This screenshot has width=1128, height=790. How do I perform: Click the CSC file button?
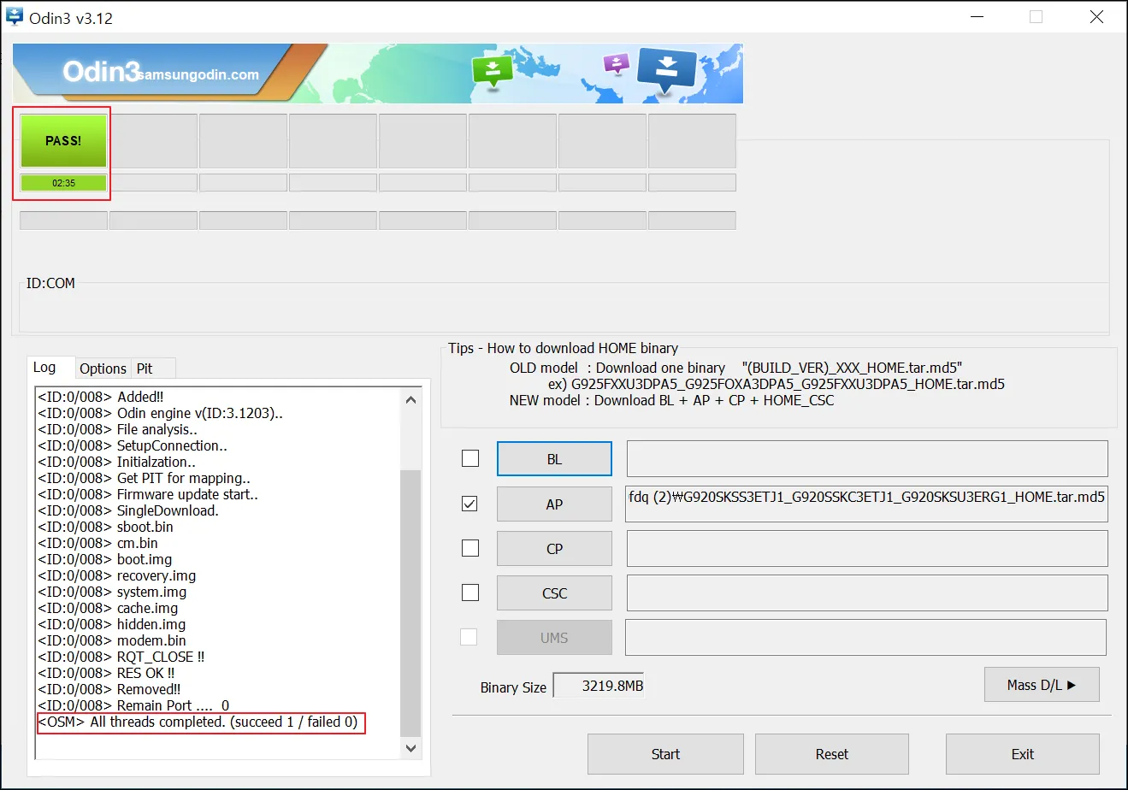click(554, 593)
